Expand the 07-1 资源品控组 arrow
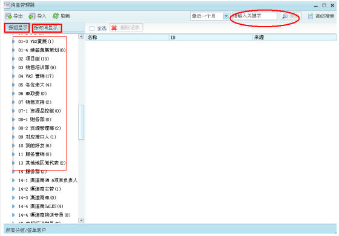 coord(13,111)
